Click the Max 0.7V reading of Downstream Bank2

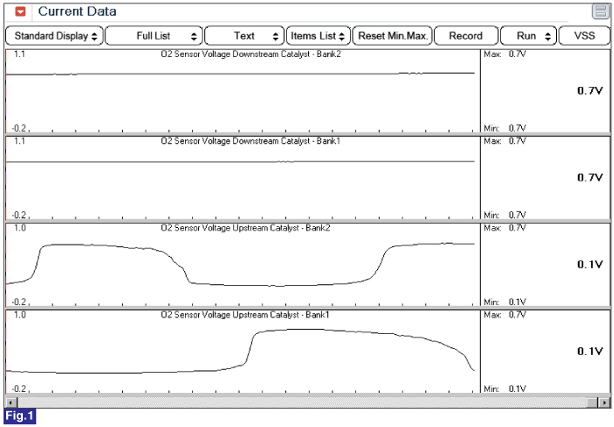click(504, 54)
